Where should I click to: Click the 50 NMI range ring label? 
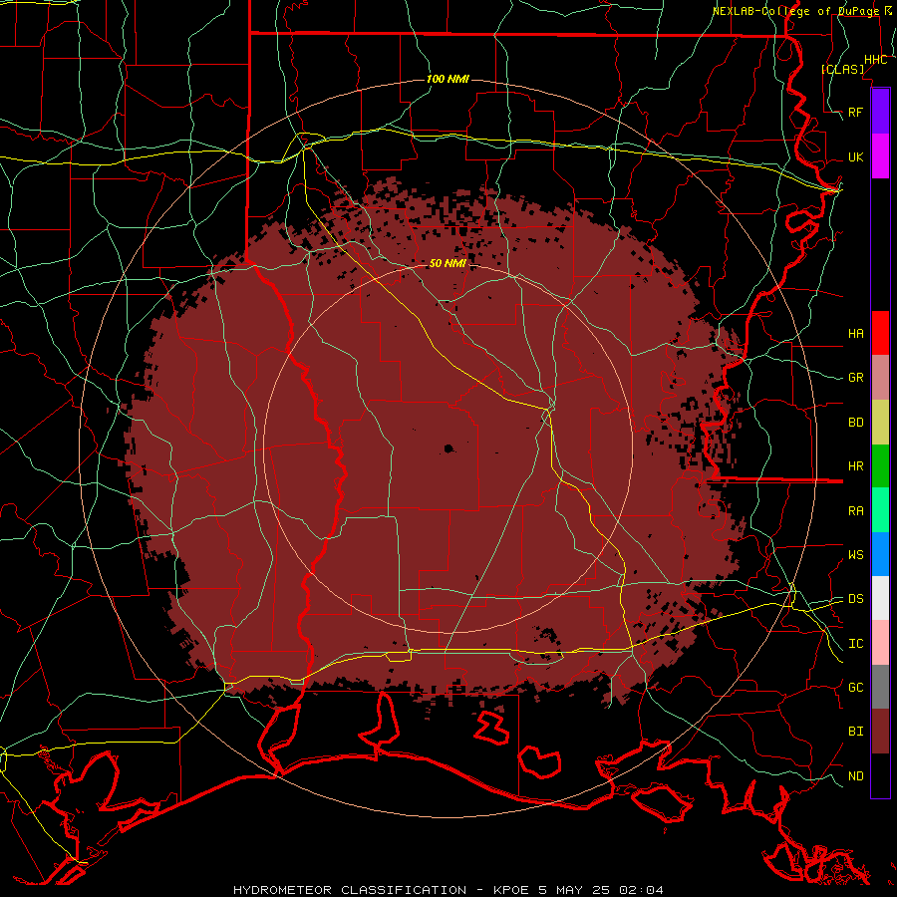(x=448, y=263)
